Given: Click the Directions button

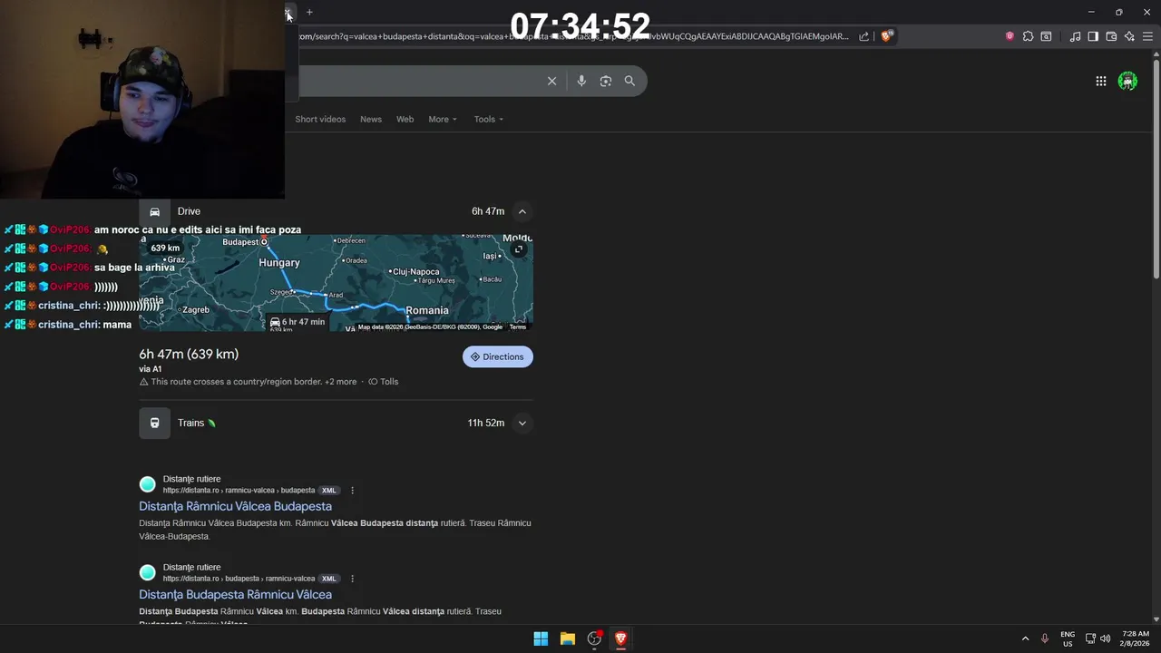Looking at the screenshot, I should click(498, 356).
